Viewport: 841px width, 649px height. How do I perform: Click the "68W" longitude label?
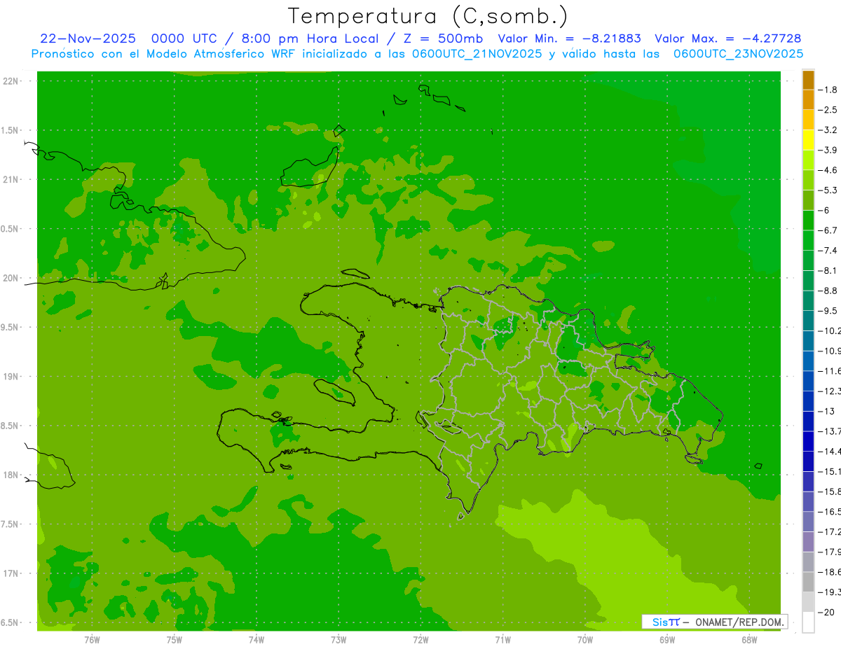(x=749, y=640)
